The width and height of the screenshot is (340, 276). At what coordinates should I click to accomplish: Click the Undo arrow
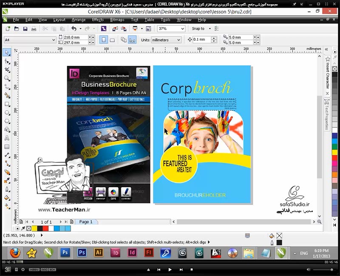[74, 28]
